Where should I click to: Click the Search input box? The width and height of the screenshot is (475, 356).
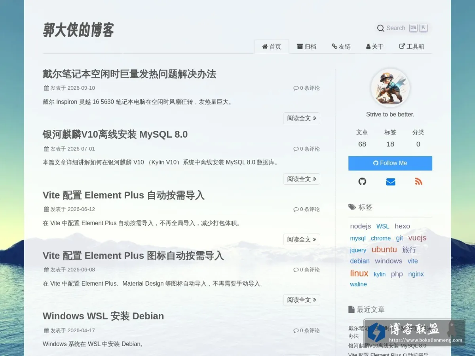[402, 28]
